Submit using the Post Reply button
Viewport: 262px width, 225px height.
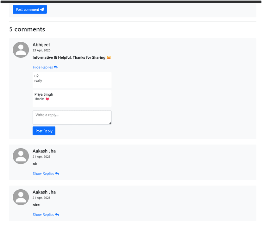[x=44, y=131]
